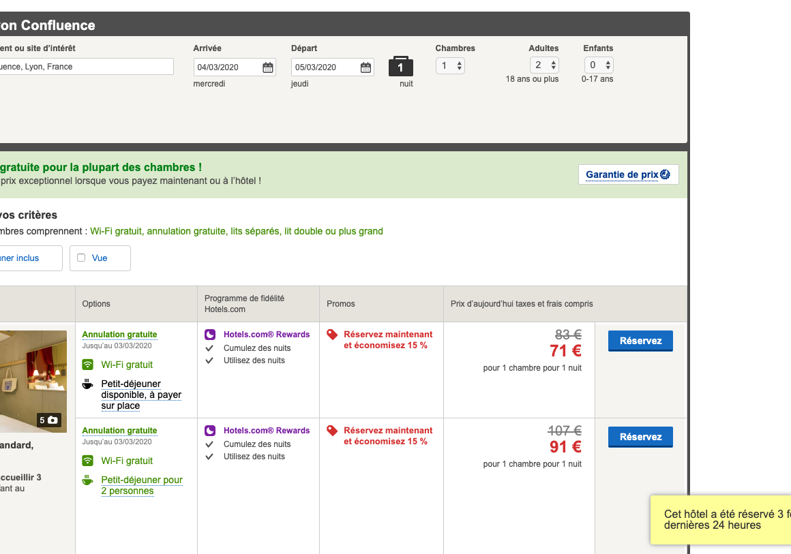Expand the Enfants count dropdown

(599, 65)
